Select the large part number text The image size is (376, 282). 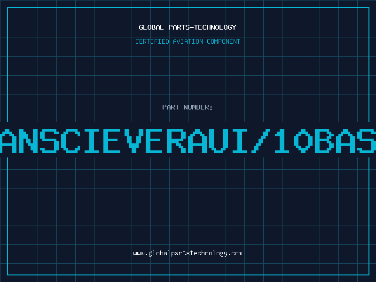(x=188, y=141)
